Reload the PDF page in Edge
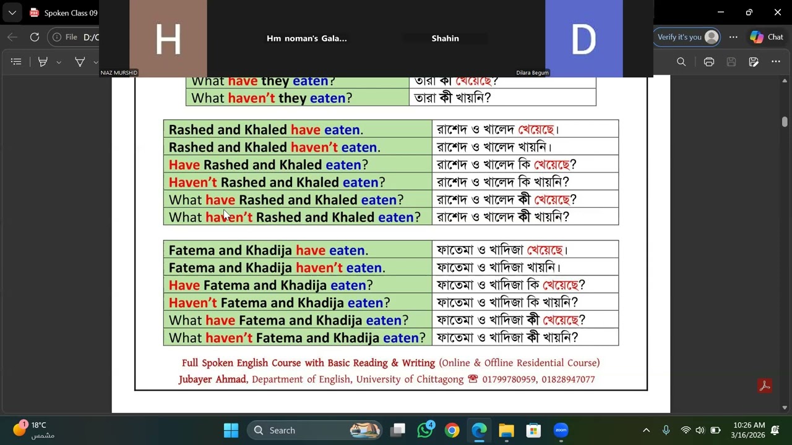This screenshot has width=792, height=445. coord(35,37)
